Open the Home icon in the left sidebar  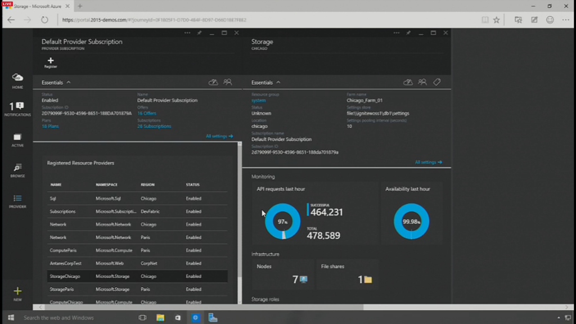click(17, 79)
